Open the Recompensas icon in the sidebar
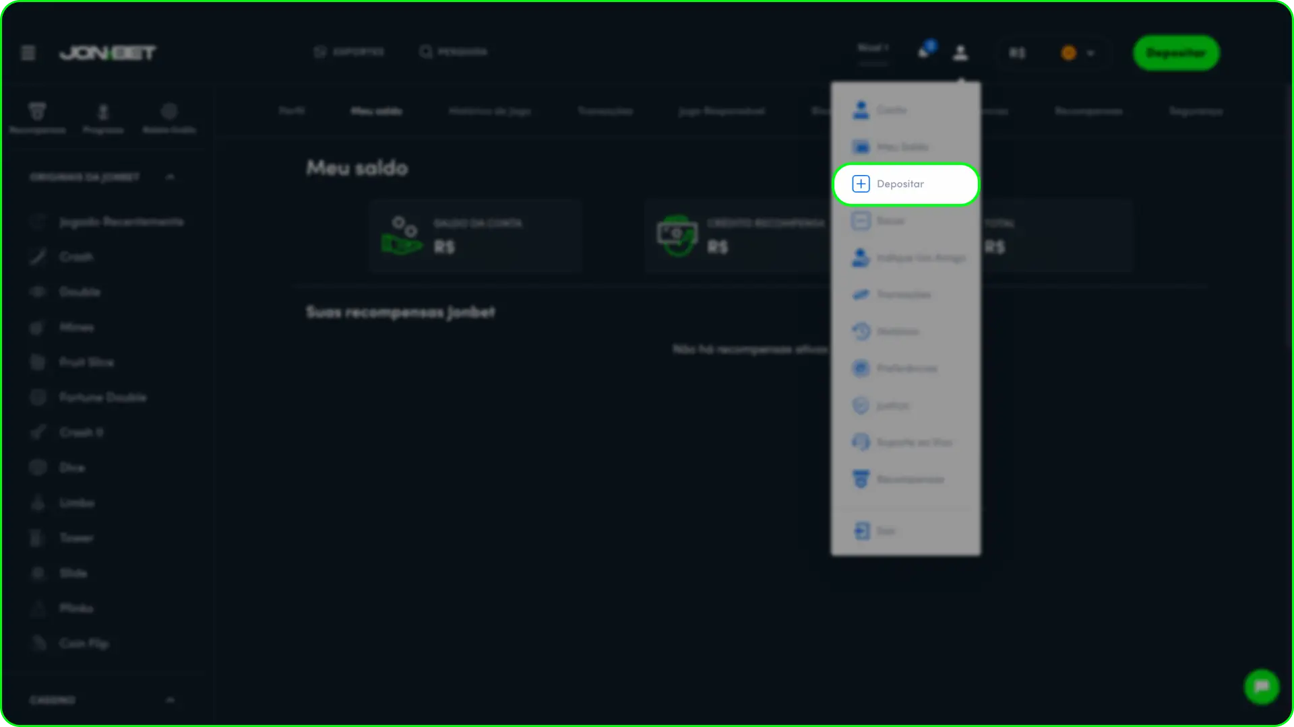 tap(38, 118)
